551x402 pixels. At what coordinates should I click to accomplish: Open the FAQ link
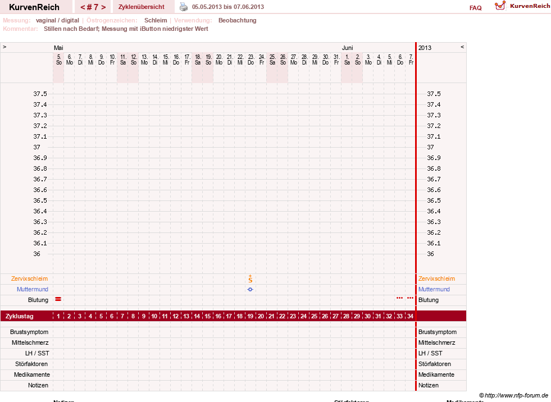pos(475,8)
